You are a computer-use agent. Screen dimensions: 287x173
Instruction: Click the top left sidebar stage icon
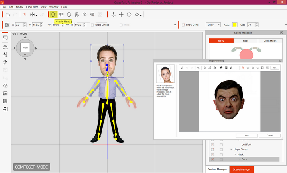coord(5,38)
